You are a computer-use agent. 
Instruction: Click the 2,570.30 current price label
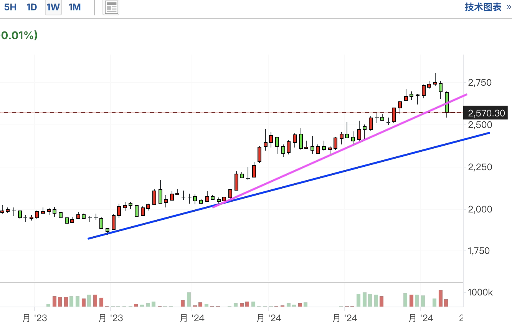[x=486, y=113]
